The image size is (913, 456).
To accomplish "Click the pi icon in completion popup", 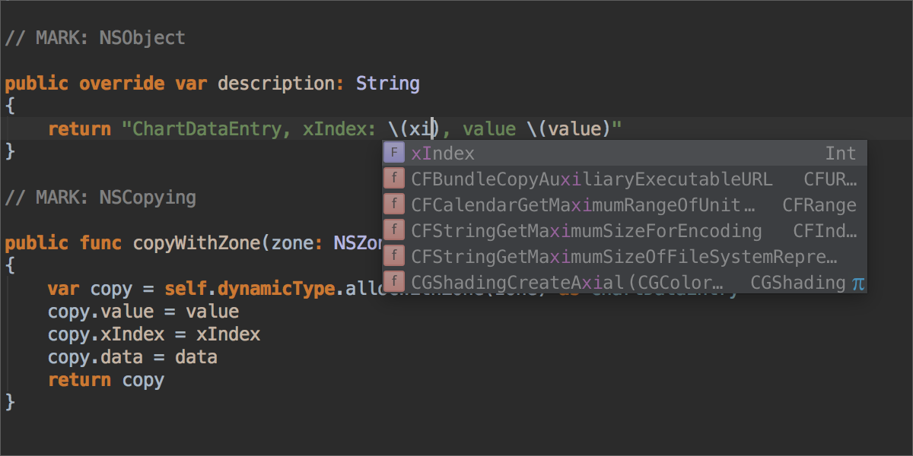I will point(857,283).
